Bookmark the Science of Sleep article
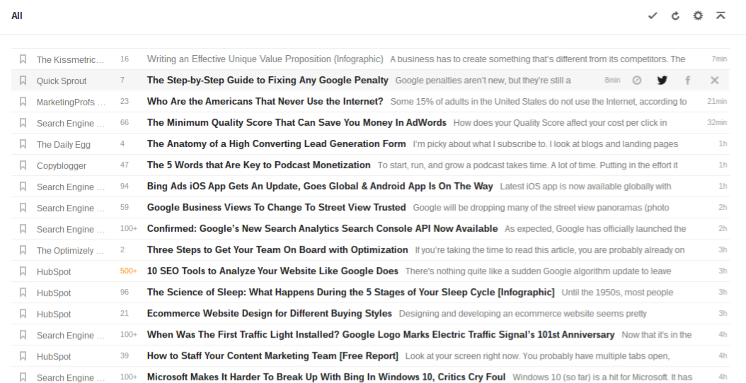 (23, 293)
